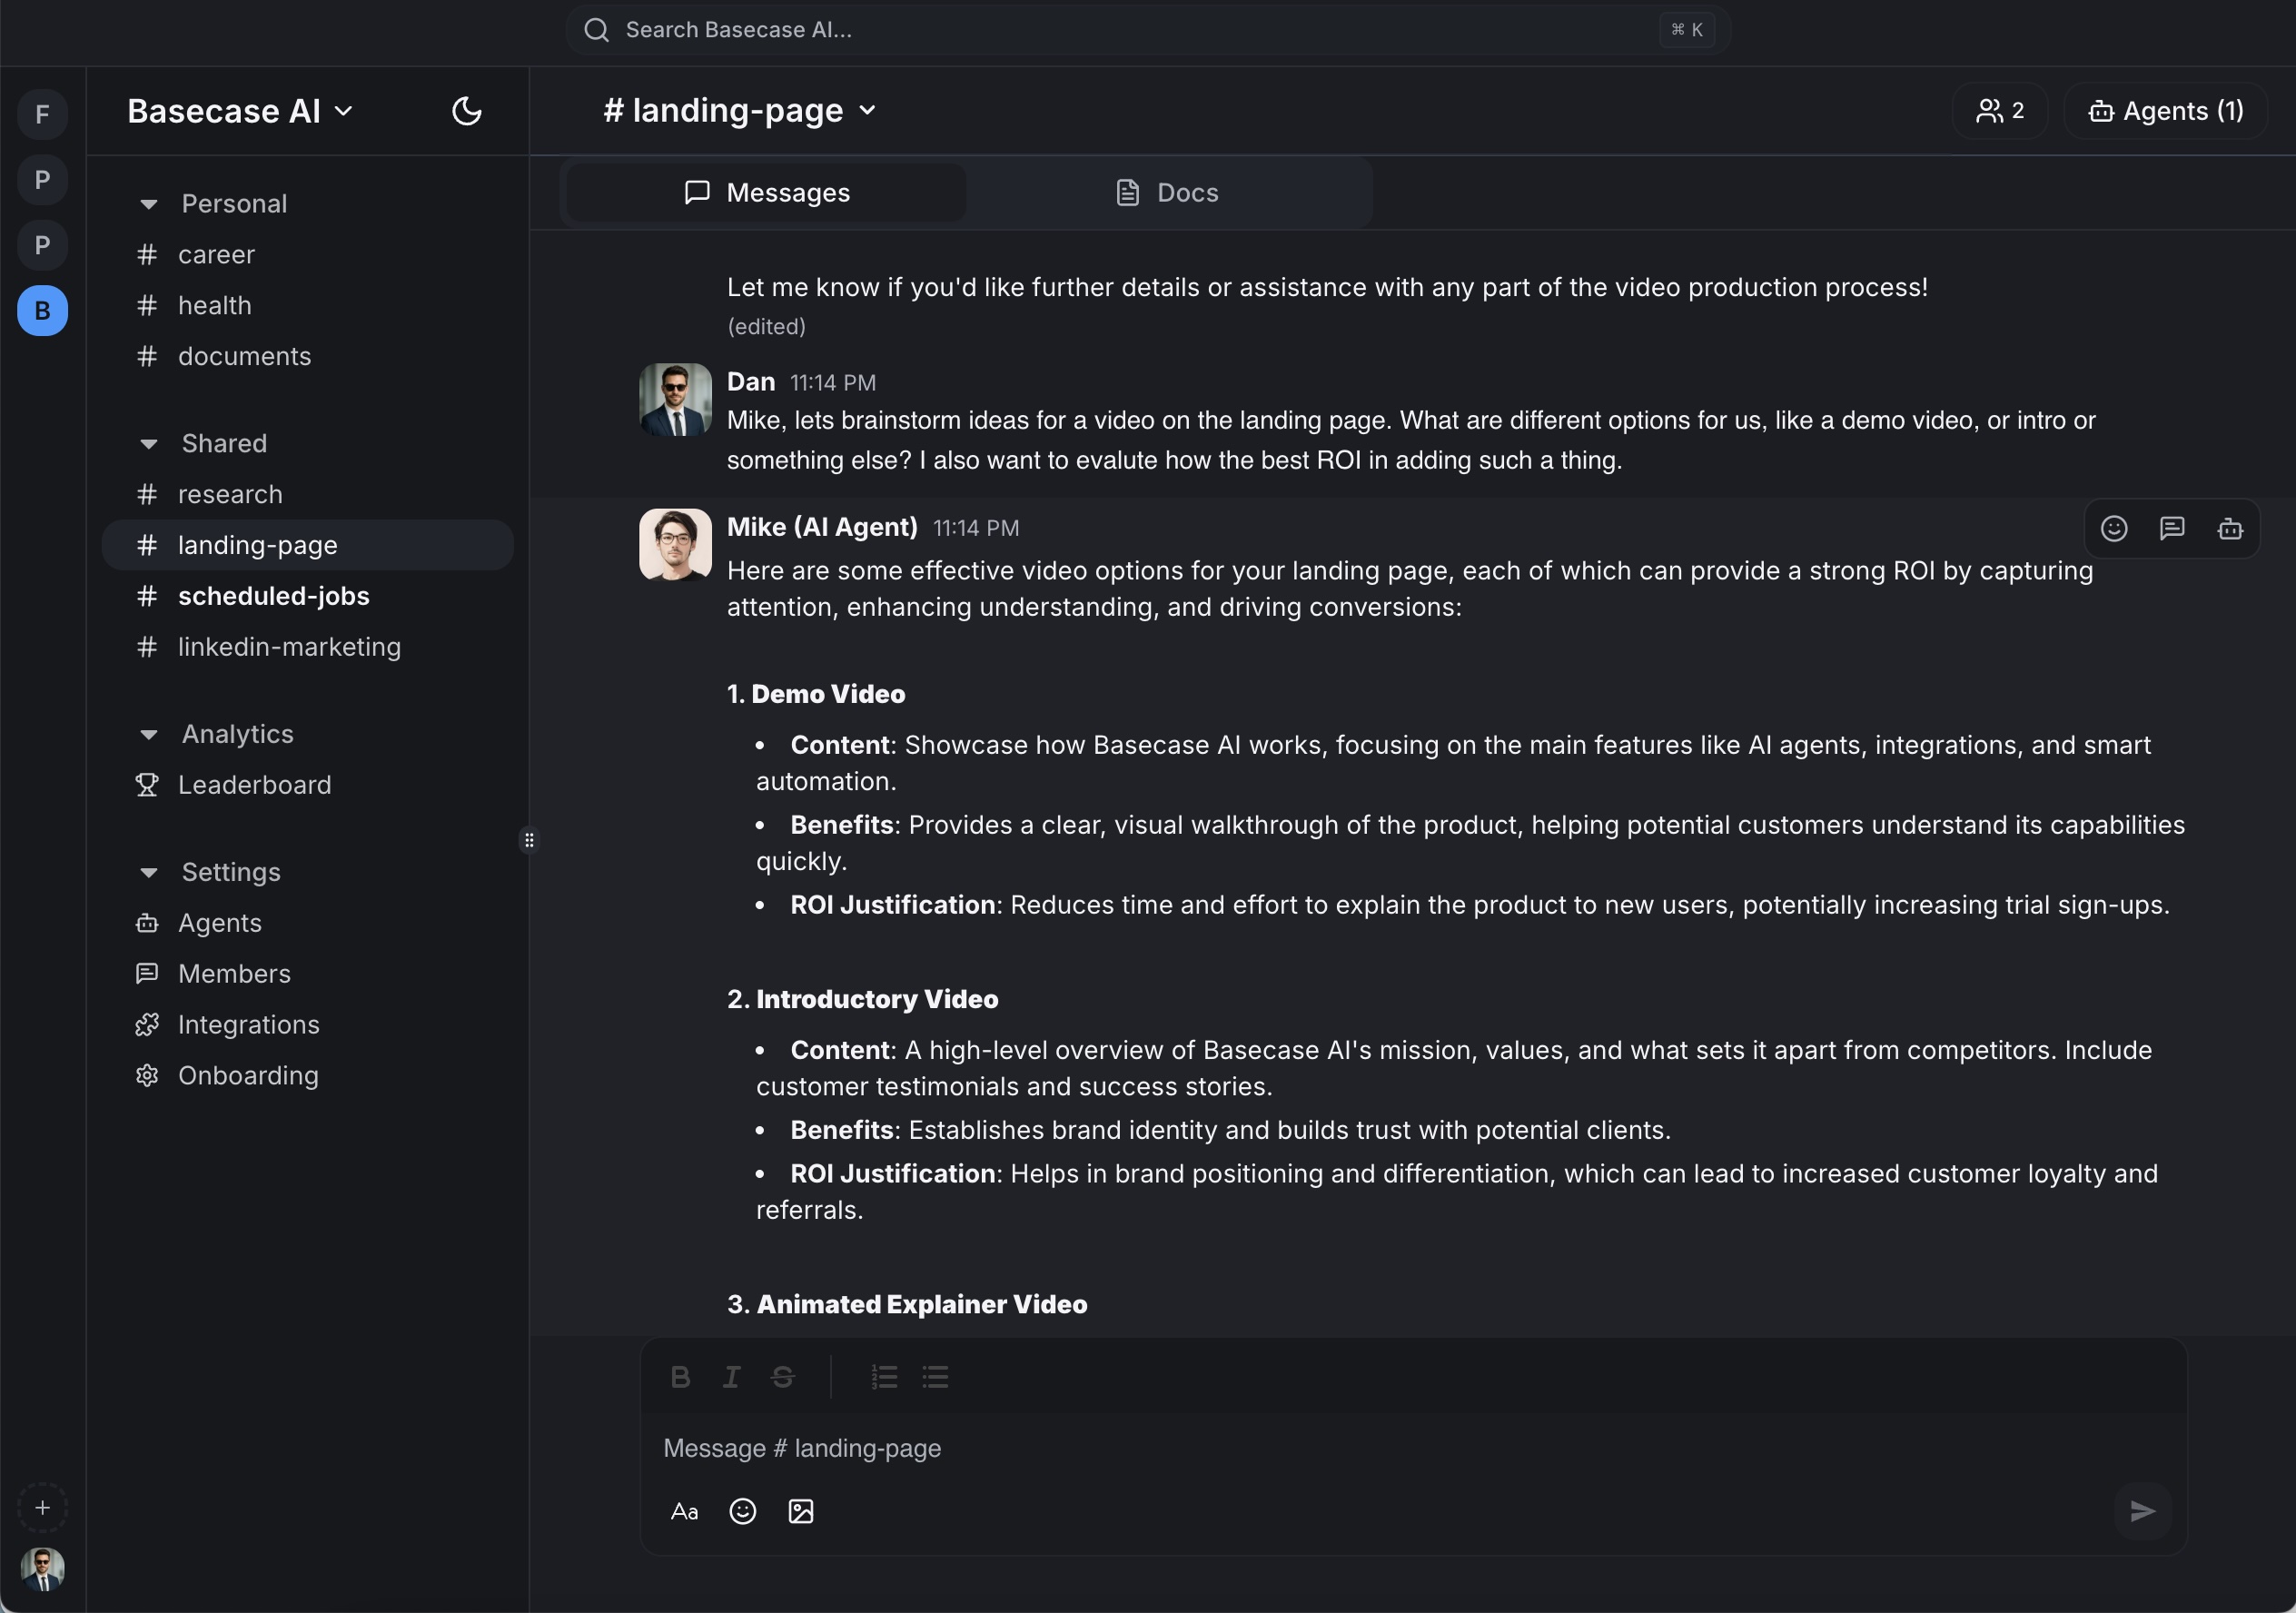This screenshot has height=1613, width=2296.
Task: Toggle strikethrough formatting in composer
Action: click(783, 1378)
